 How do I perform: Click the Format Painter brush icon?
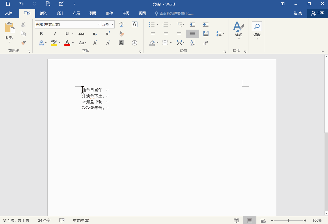(23, 43)
